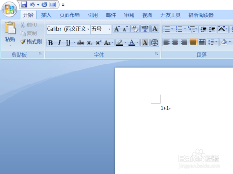Screen dimensions: 233x174
Task: Click the 剪切 cut button
Action: (x=29, y=25)
